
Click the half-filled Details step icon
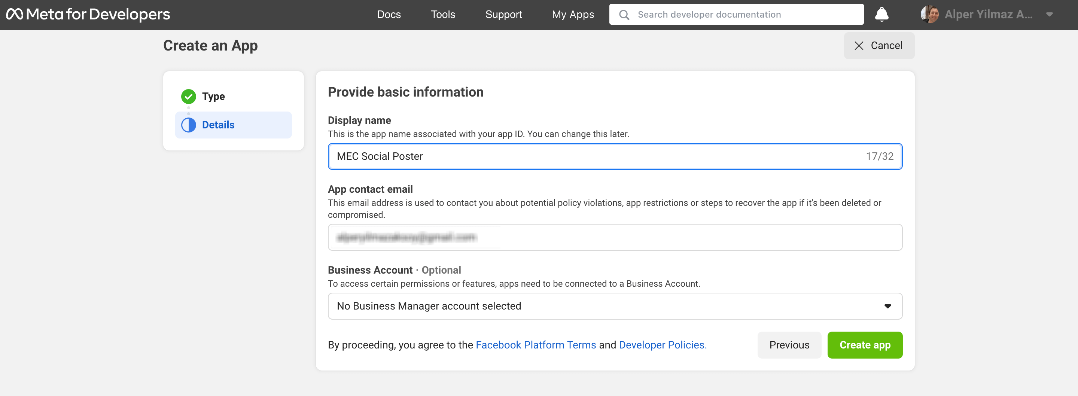[x=189, y=125]
